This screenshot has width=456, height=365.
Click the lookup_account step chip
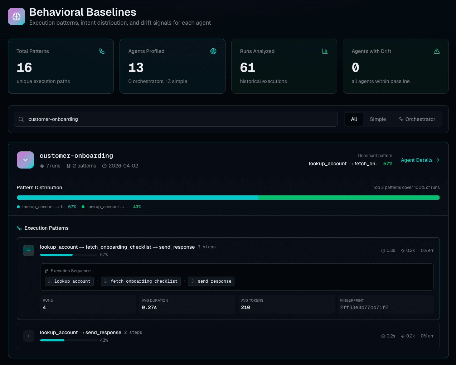(x=69, y=281)
